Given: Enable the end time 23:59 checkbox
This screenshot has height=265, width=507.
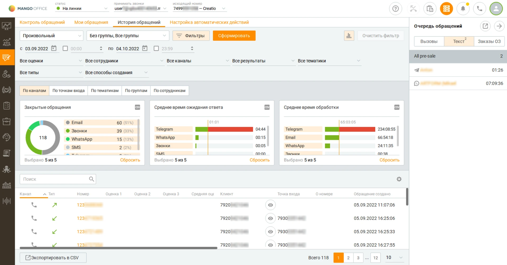Looking at the screenshot, I should (156, 48).
